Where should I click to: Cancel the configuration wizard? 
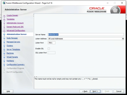[119, 91]
